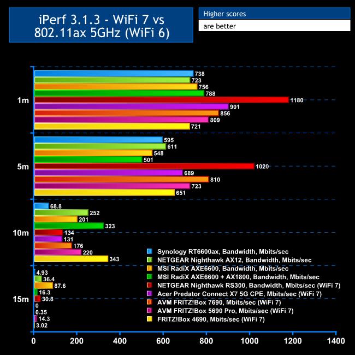The width and height of the screenshot is (355, 355).
Task: Click the 738 blue bar at 1m
Action: [x=114, y=74]
